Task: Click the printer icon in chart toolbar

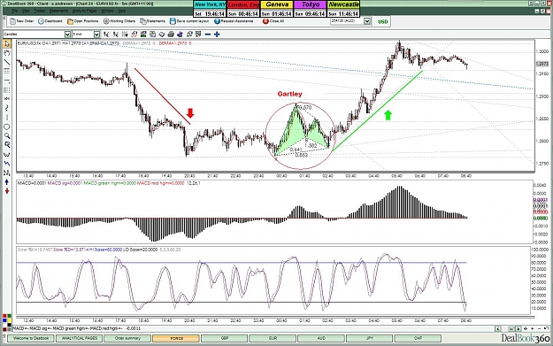Action: point(171,35)
